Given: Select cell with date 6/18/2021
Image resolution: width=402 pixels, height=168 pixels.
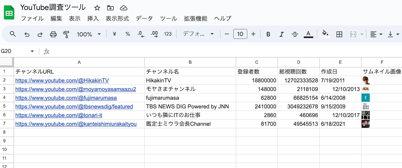Looking at the screenshot, I should click(340, 124).
